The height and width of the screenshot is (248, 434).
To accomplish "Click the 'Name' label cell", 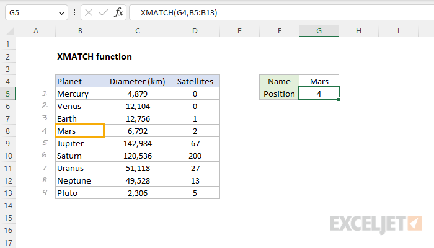I will point(279,81).
